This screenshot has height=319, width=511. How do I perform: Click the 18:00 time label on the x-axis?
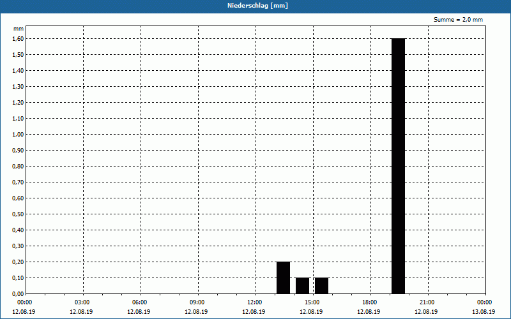[370, 302]
